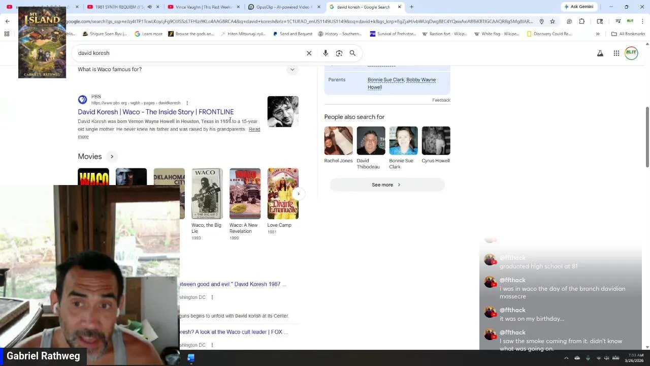This screenshot has height=366, width=650.
Task: Open David Koresh 1987 video result
Action: [x=233, y=284]
